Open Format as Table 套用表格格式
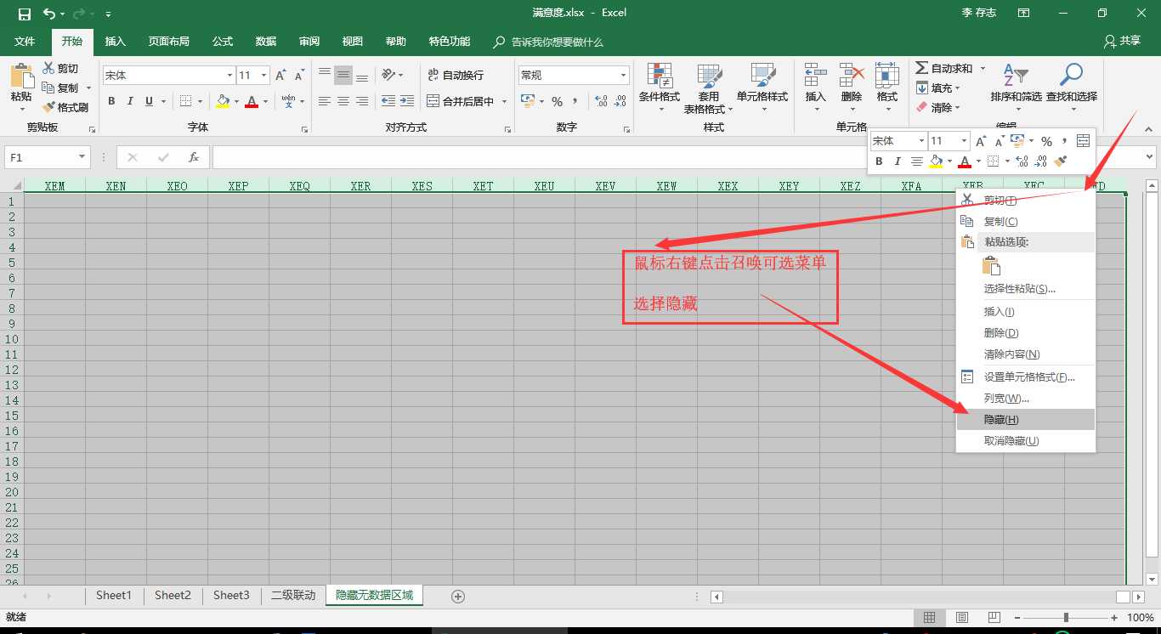This screenshot has width=1161, height=634. pyautogui.click(x=709, y=88)
